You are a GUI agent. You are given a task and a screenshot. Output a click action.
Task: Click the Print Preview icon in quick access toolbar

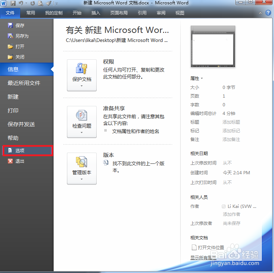[41, 3]
